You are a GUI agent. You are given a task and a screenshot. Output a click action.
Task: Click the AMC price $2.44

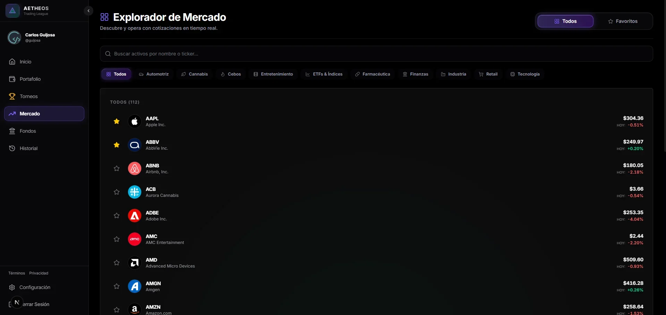pos(637,236)
